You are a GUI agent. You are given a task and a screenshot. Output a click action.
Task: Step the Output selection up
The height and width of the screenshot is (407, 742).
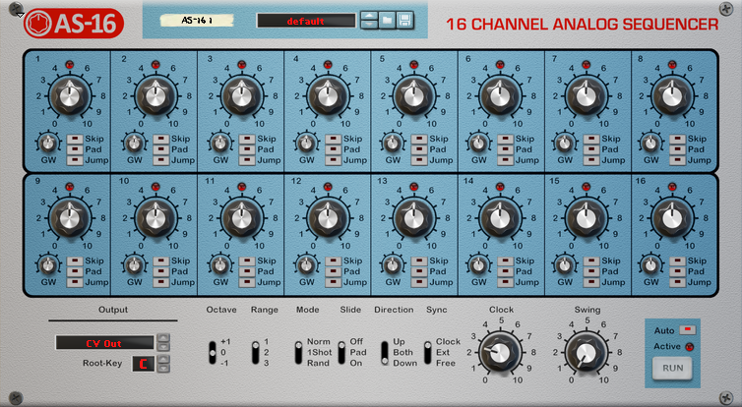coord(163,338)
